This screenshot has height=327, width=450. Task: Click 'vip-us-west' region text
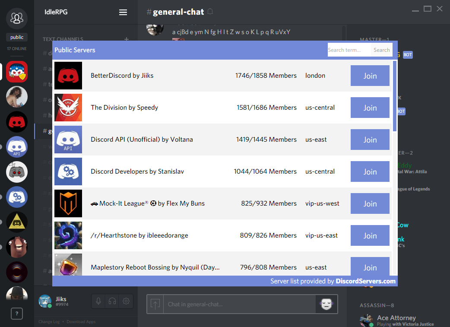322,203
